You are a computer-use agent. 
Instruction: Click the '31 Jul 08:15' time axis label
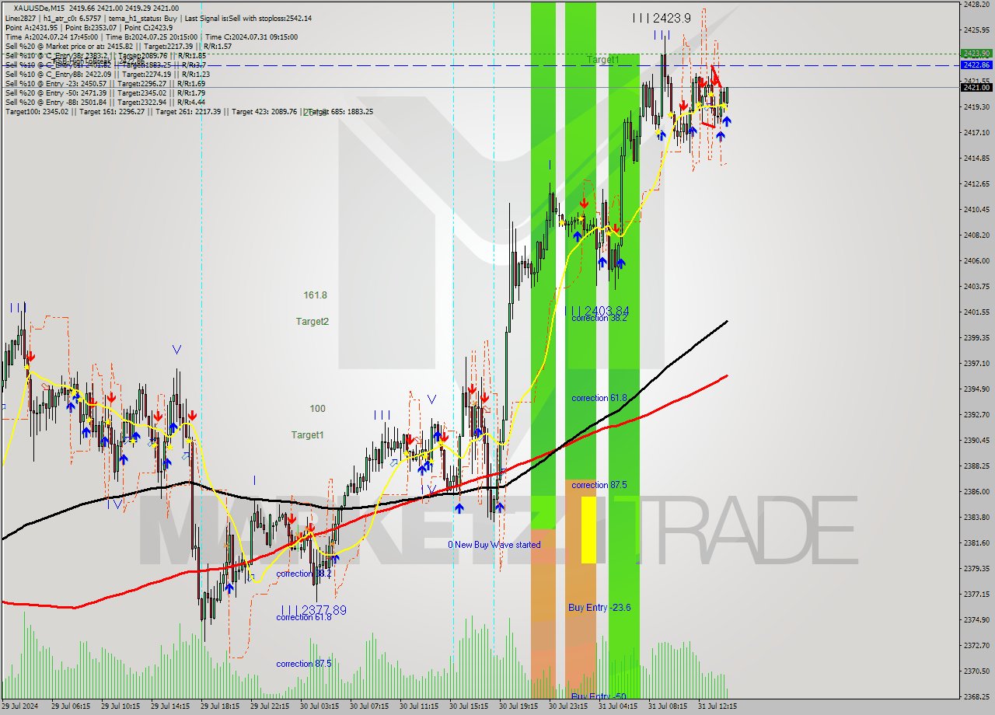pos(668,706)
